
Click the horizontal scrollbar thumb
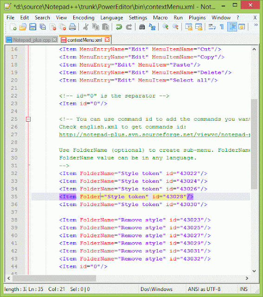tap(54, 278)
